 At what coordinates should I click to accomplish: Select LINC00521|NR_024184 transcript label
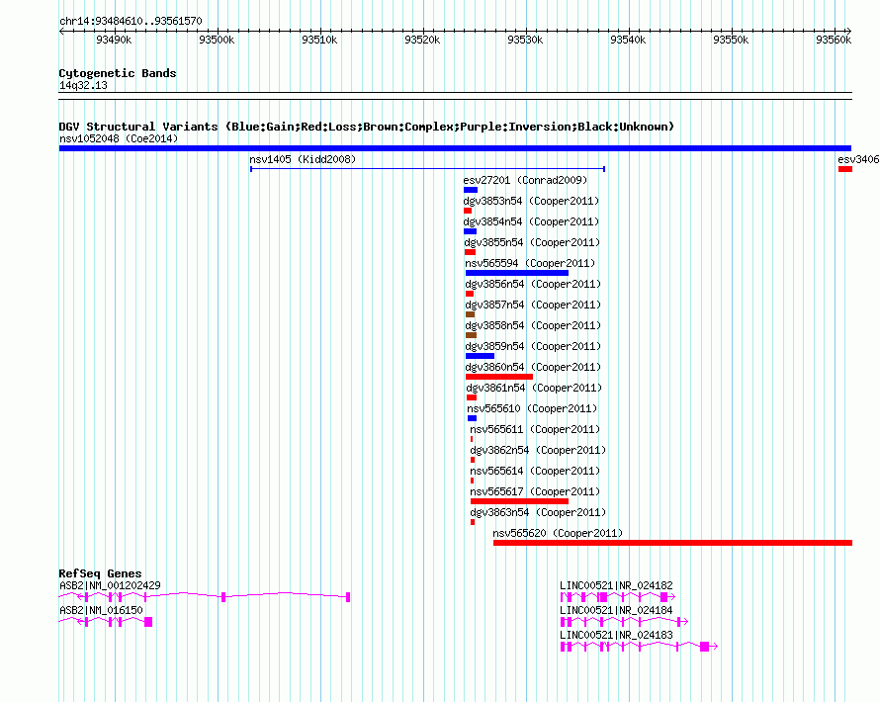(x=616, y=610)
